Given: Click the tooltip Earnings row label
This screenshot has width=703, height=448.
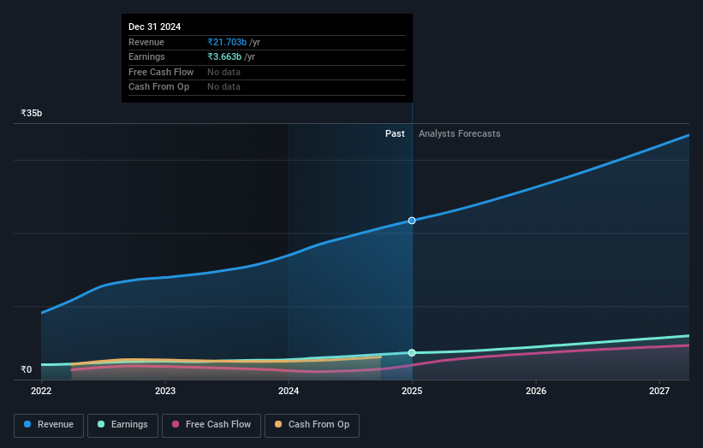Looking at the screenshot, I should click(146, 56).
